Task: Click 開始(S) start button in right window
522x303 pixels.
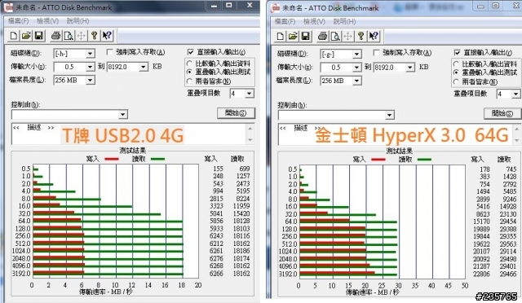Action: tap(502, 113)
